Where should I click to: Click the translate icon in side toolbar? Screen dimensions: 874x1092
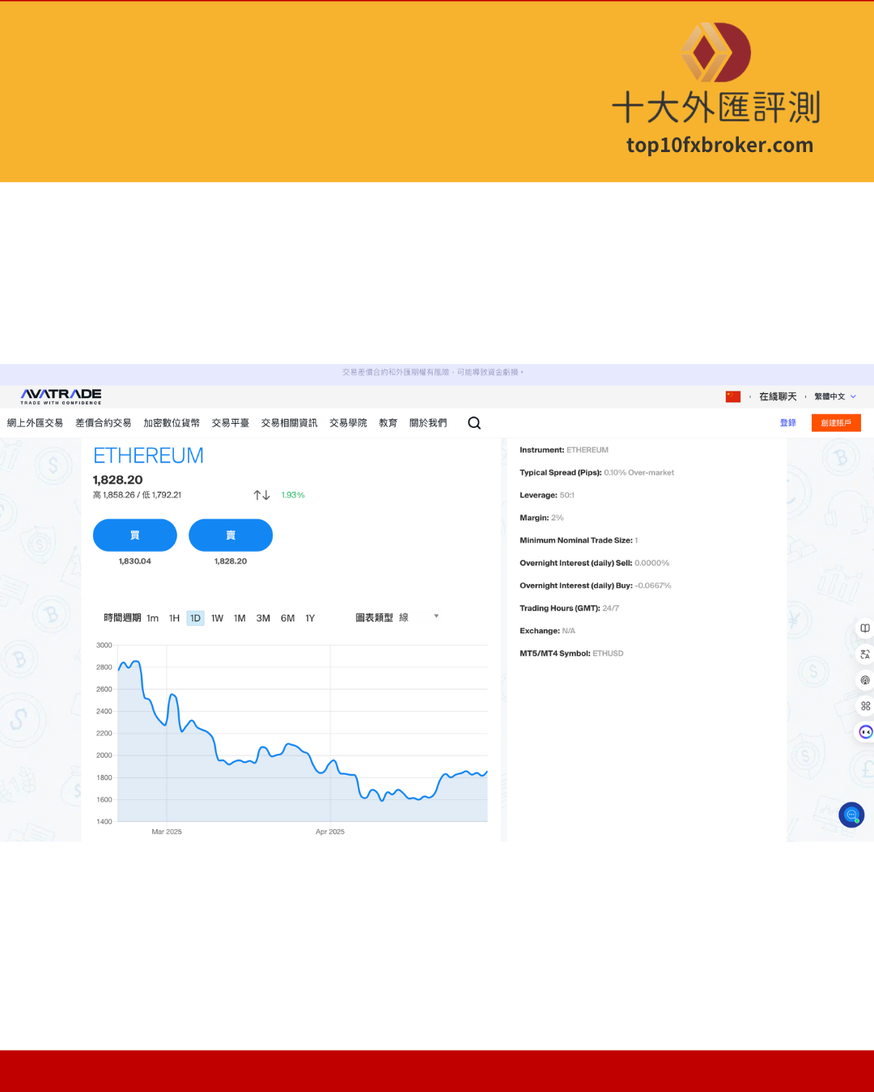[865, 654]
